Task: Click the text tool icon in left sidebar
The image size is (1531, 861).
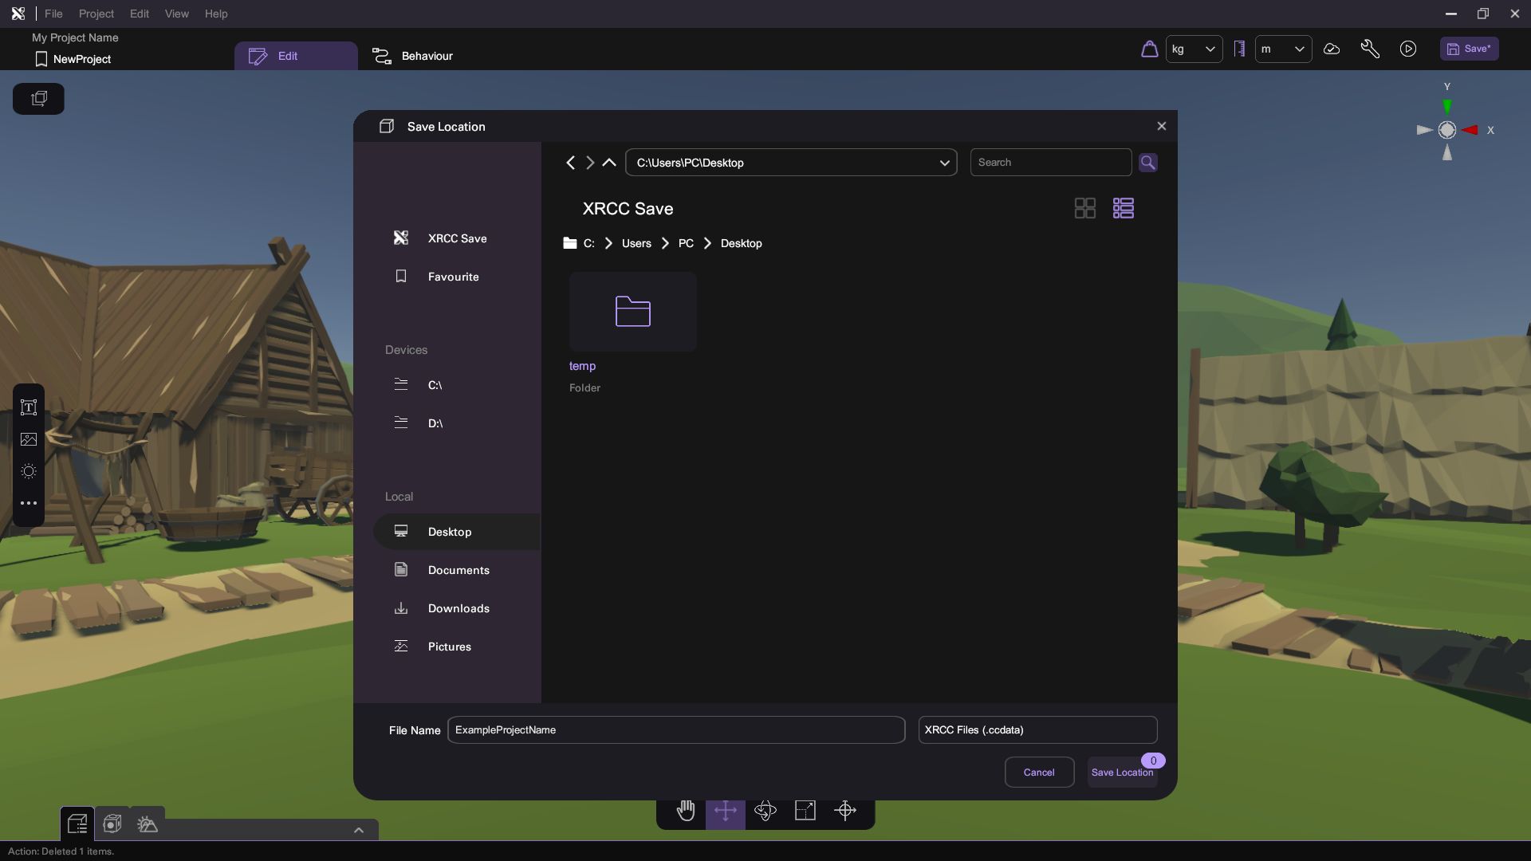Action: pyautogui.click(x=29, y=407)
